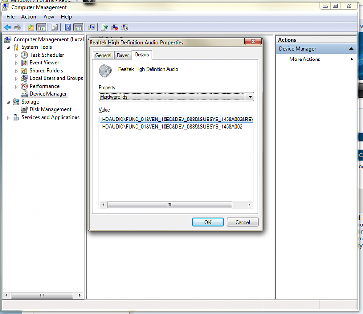The width and height of the screenshot is (363, 314).
Task: Select Disk Management in the tree
Action: pyautogui.click(x=50, y=109)
